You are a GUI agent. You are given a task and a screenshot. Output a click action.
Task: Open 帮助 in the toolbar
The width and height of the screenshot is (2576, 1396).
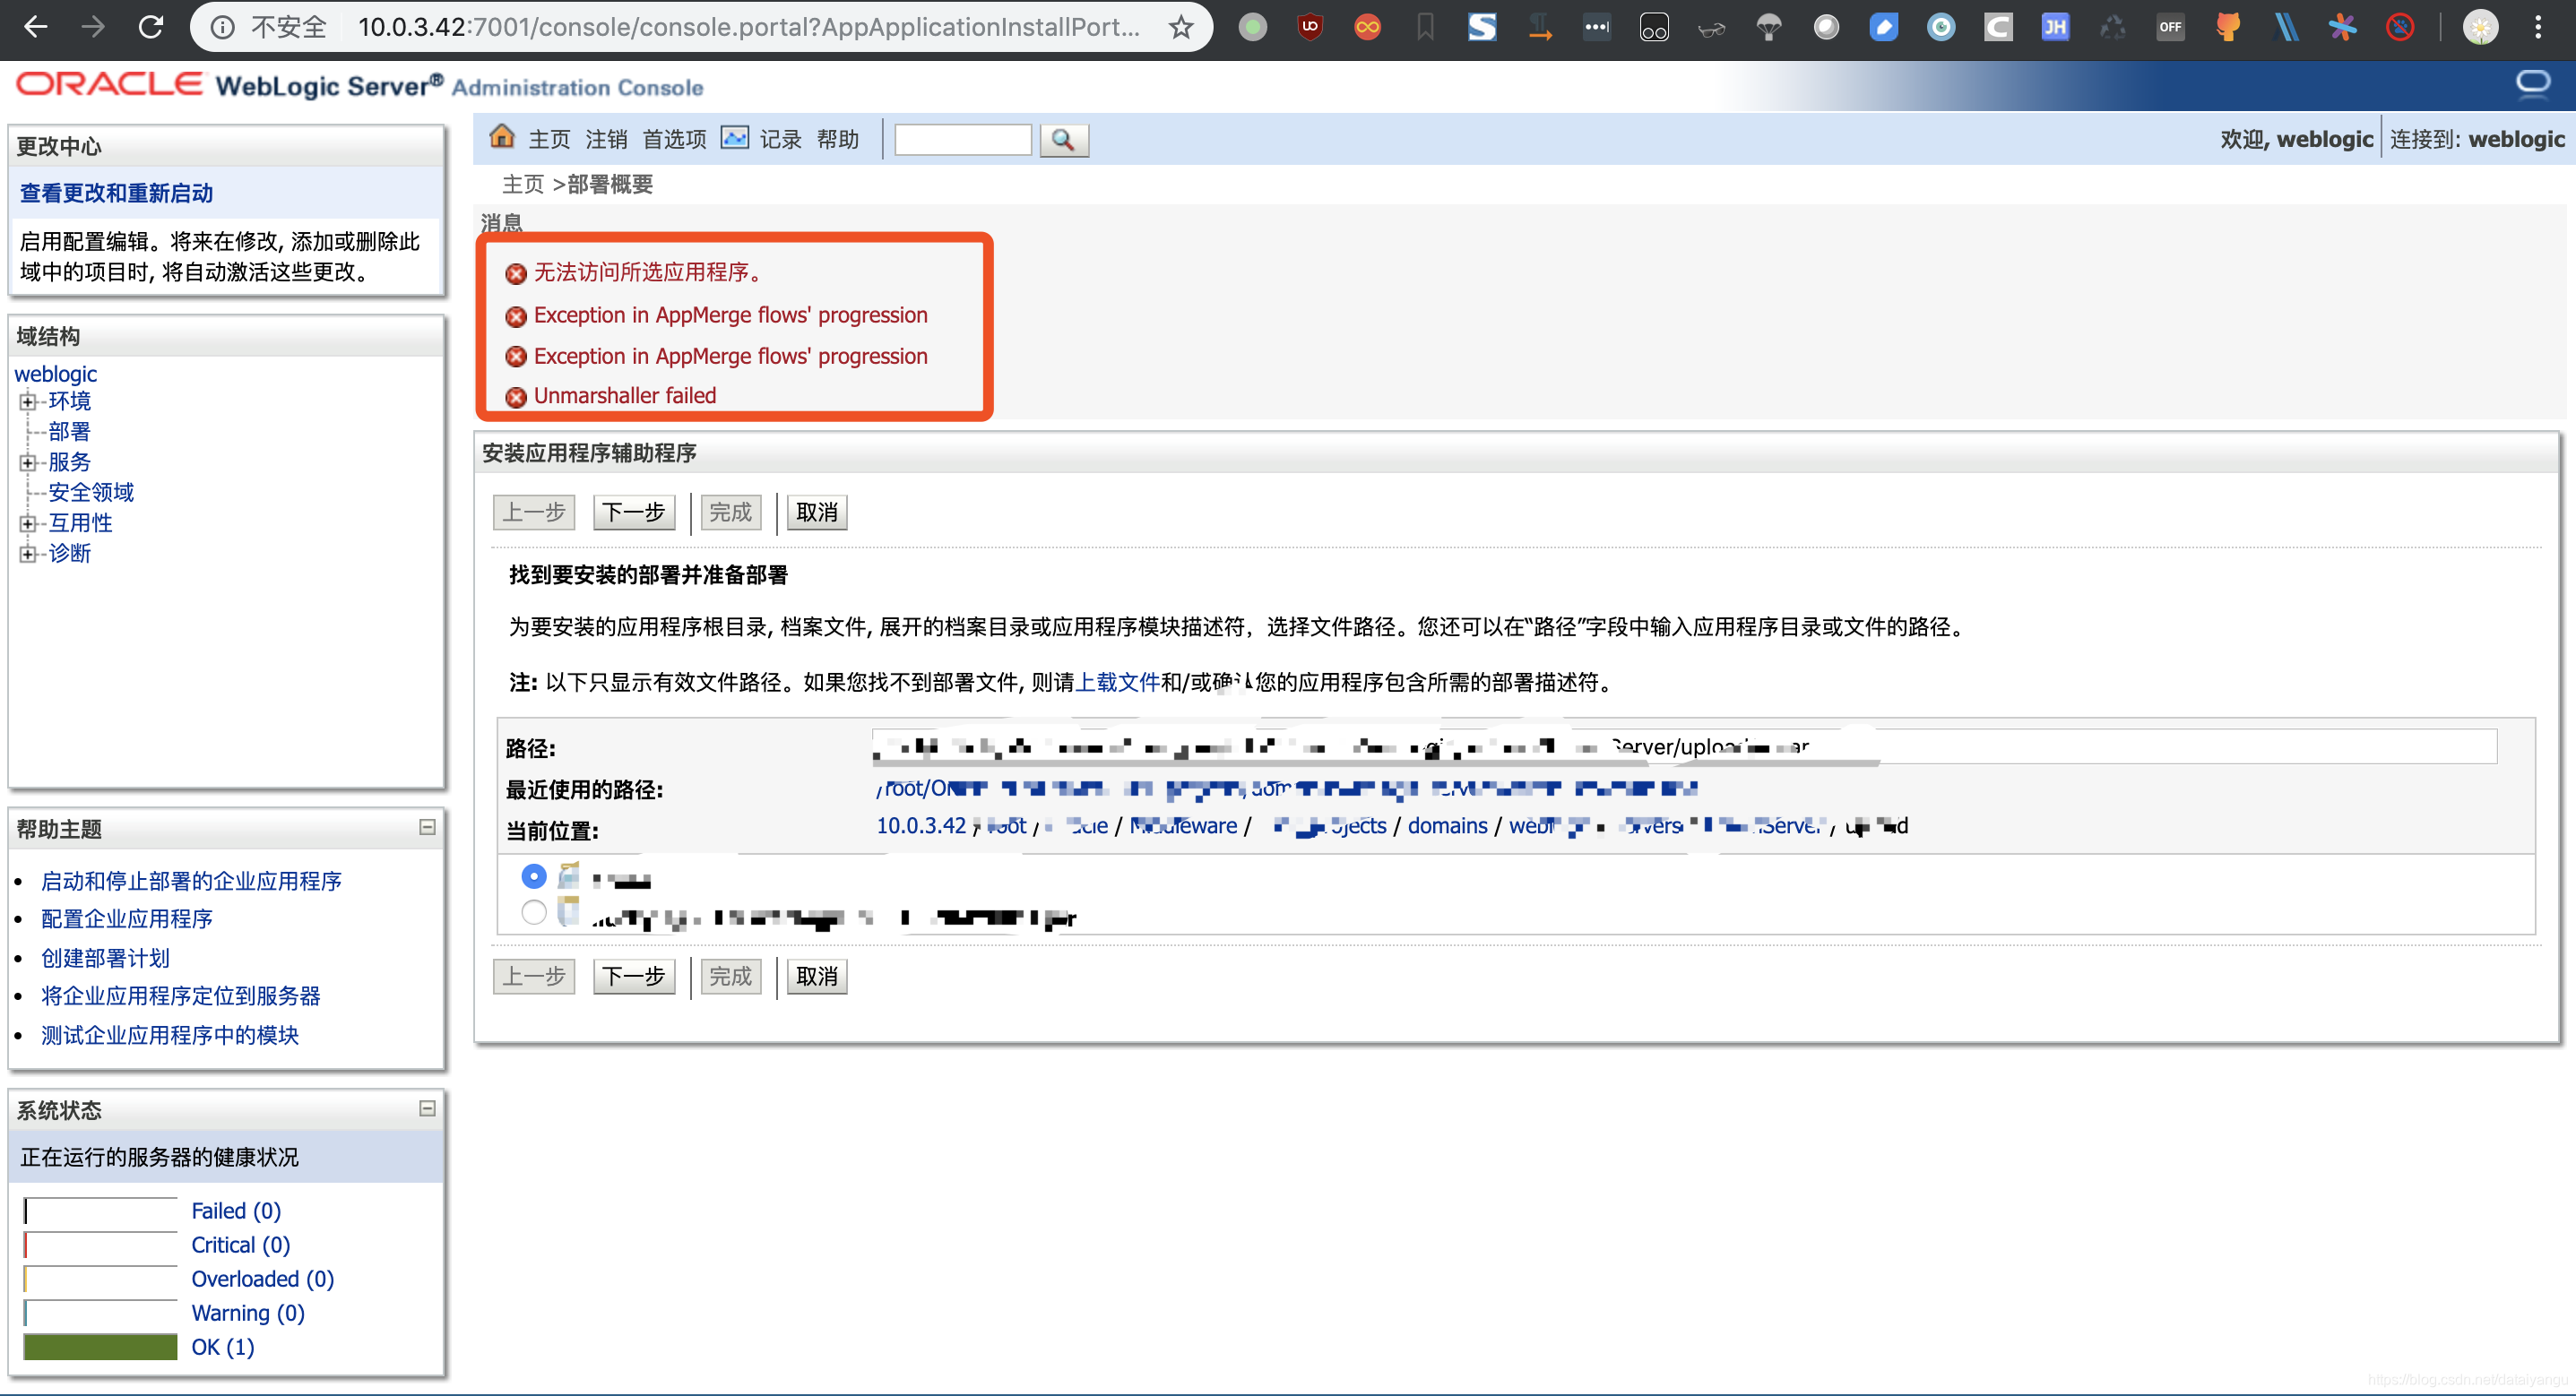click(x=838, y=139)
